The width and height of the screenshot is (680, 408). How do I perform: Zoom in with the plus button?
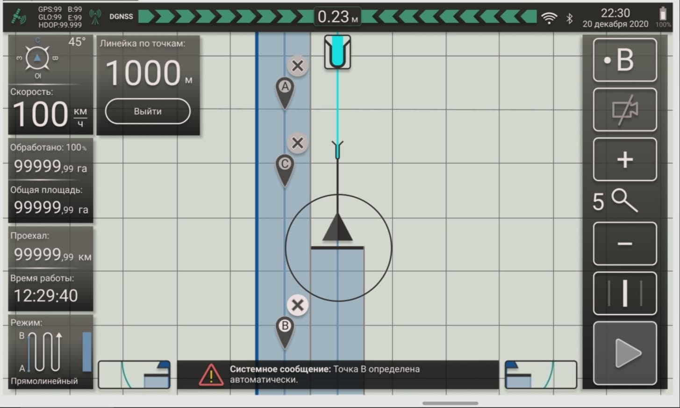625,160
